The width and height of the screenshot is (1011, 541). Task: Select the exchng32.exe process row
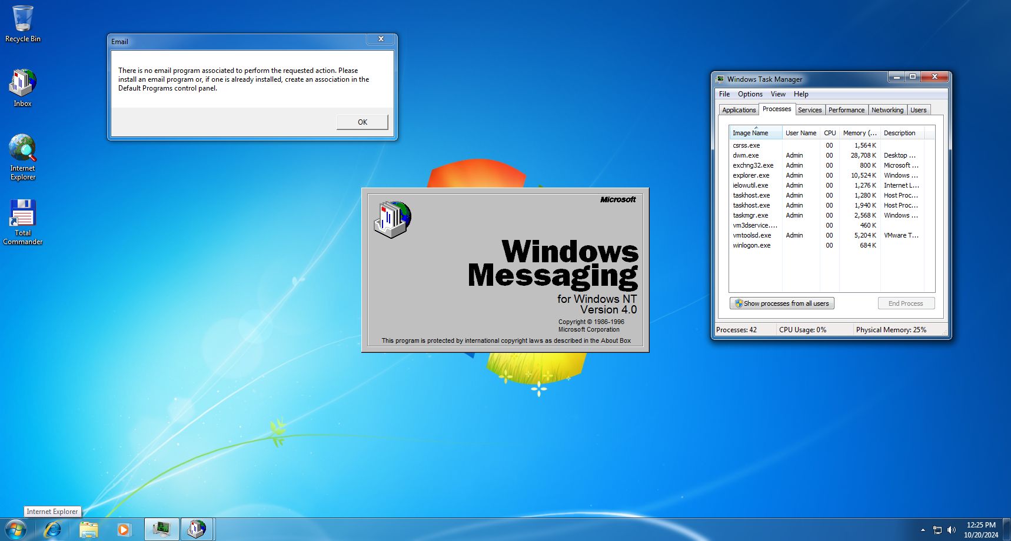(827, 165)
